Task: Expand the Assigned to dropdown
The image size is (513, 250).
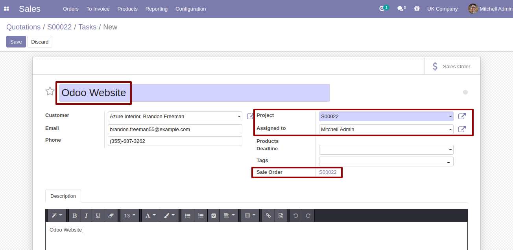Action: [x=450, y=129]
